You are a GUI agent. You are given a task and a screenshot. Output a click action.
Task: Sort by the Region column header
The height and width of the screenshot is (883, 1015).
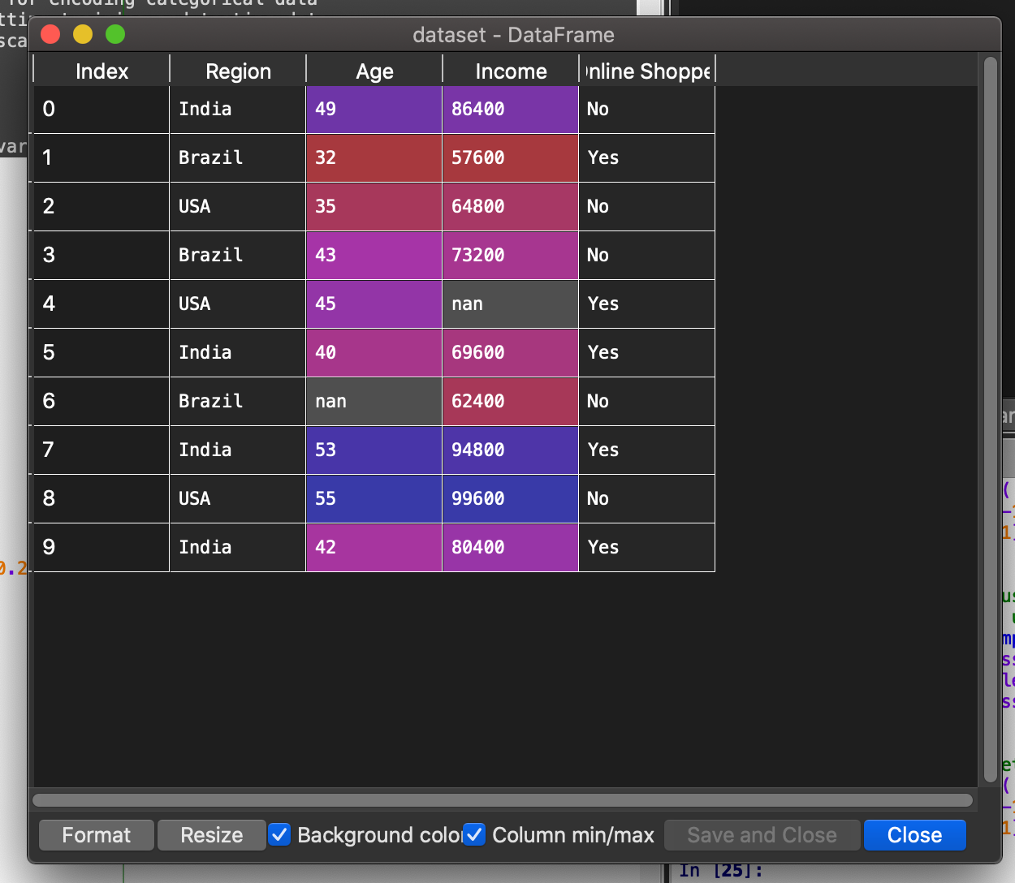click(x=238, y=71)
